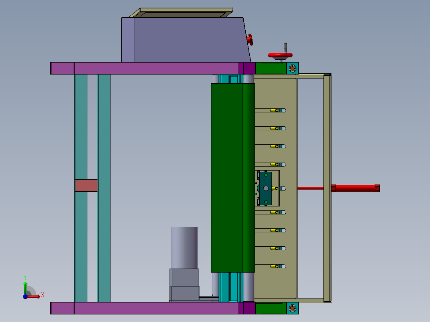
Task: Select the large dark green roller cover
Action: [x=233, y=178]
